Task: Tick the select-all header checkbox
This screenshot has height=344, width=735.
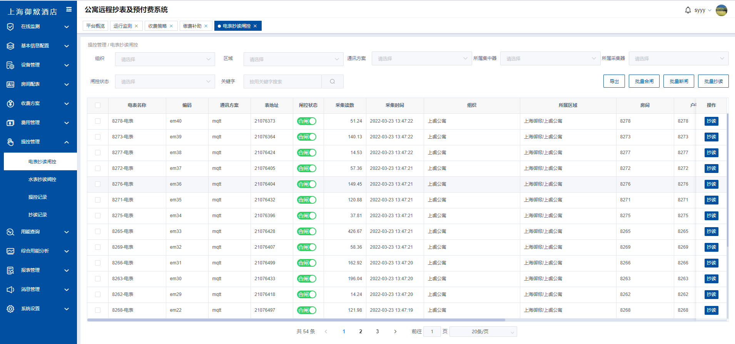Action: [98, 105]
